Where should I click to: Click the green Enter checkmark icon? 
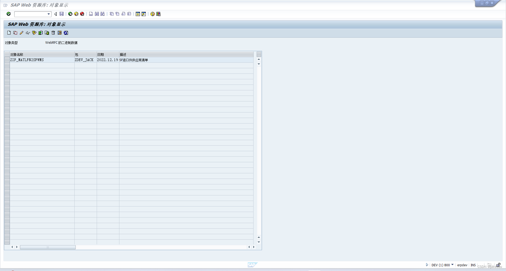coord(9,14)
